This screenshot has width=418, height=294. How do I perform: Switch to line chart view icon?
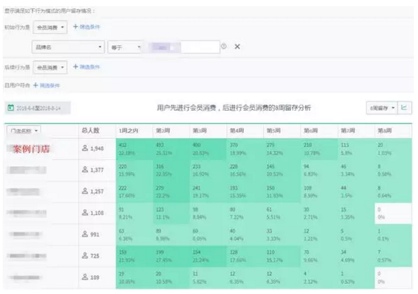[404, 108]
